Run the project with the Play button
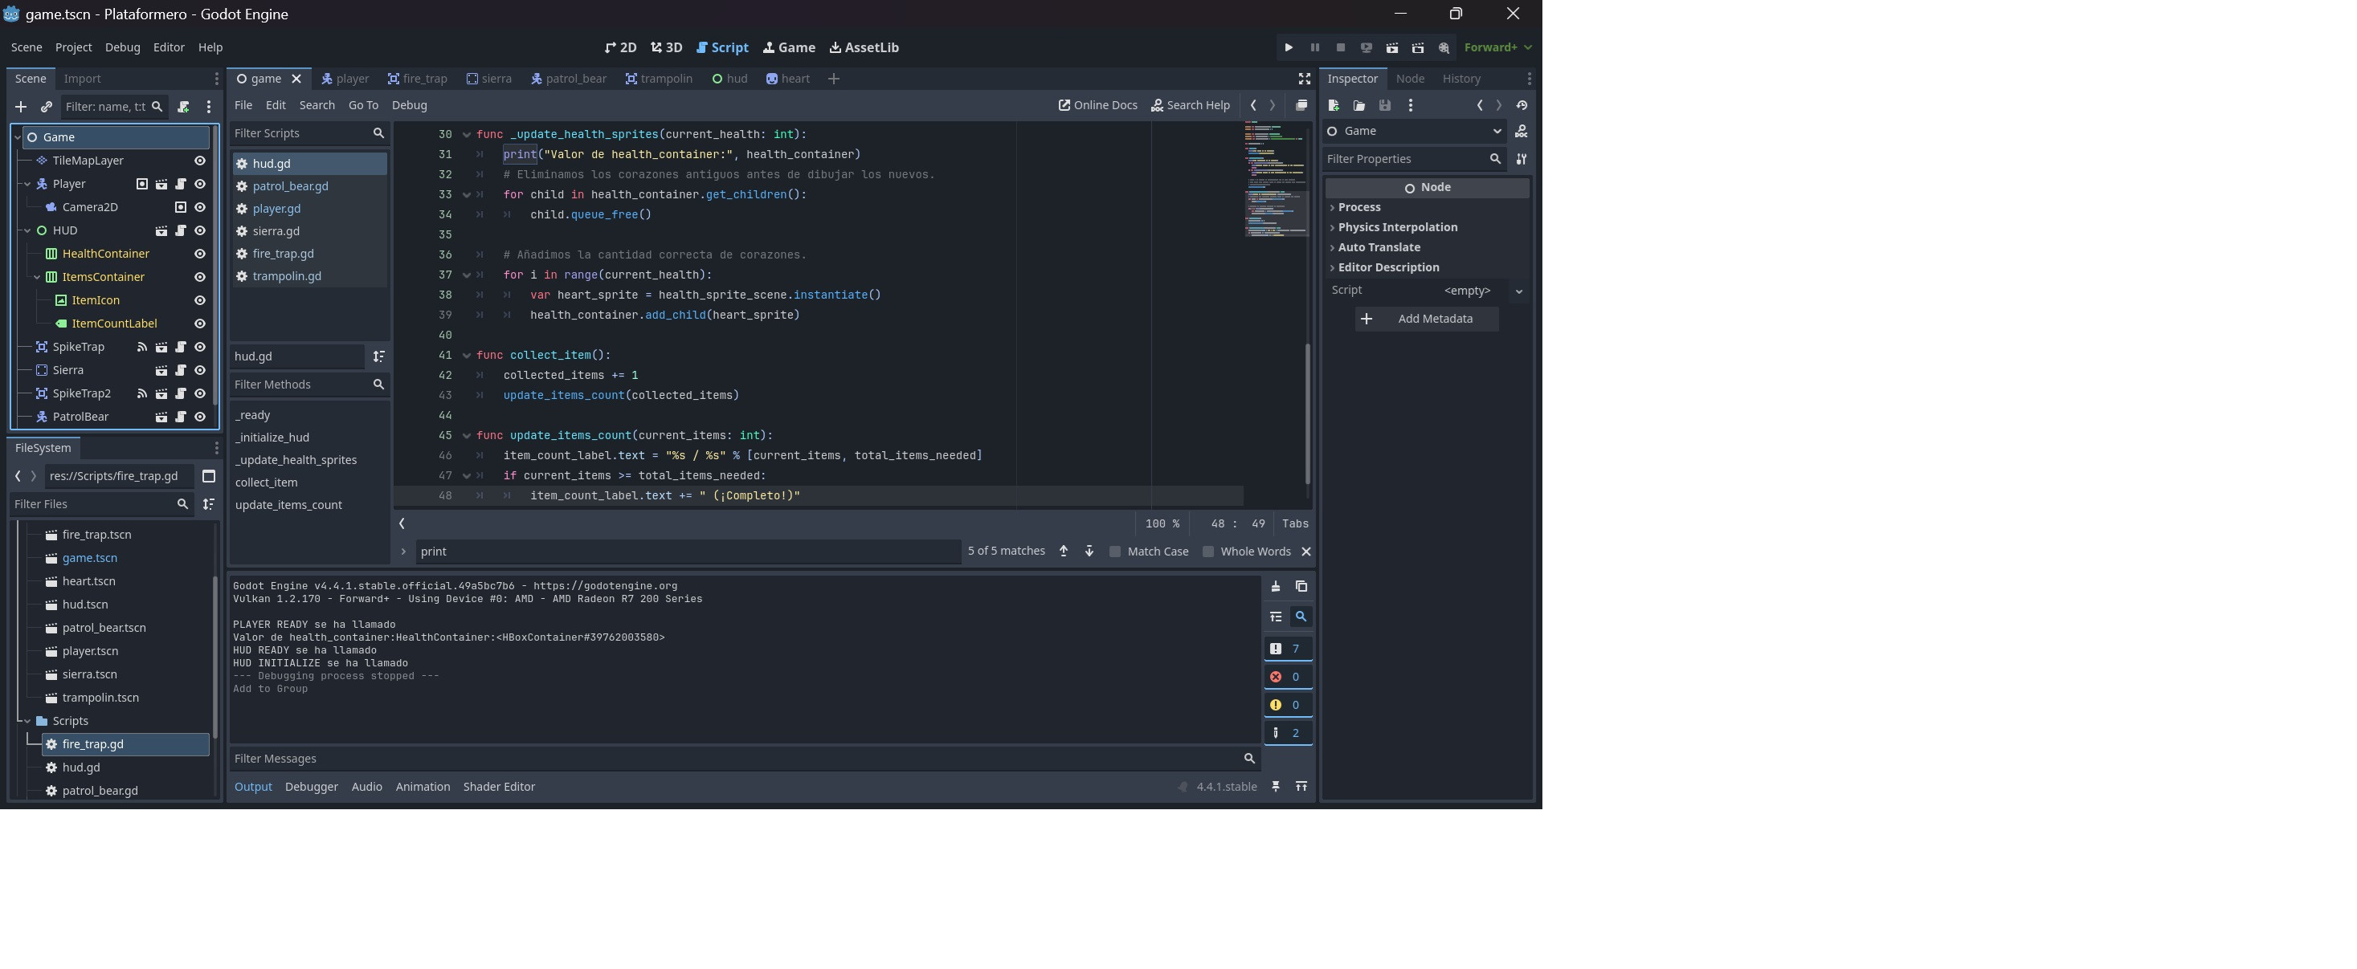 pyautogui.click(x=1289, y=47)
